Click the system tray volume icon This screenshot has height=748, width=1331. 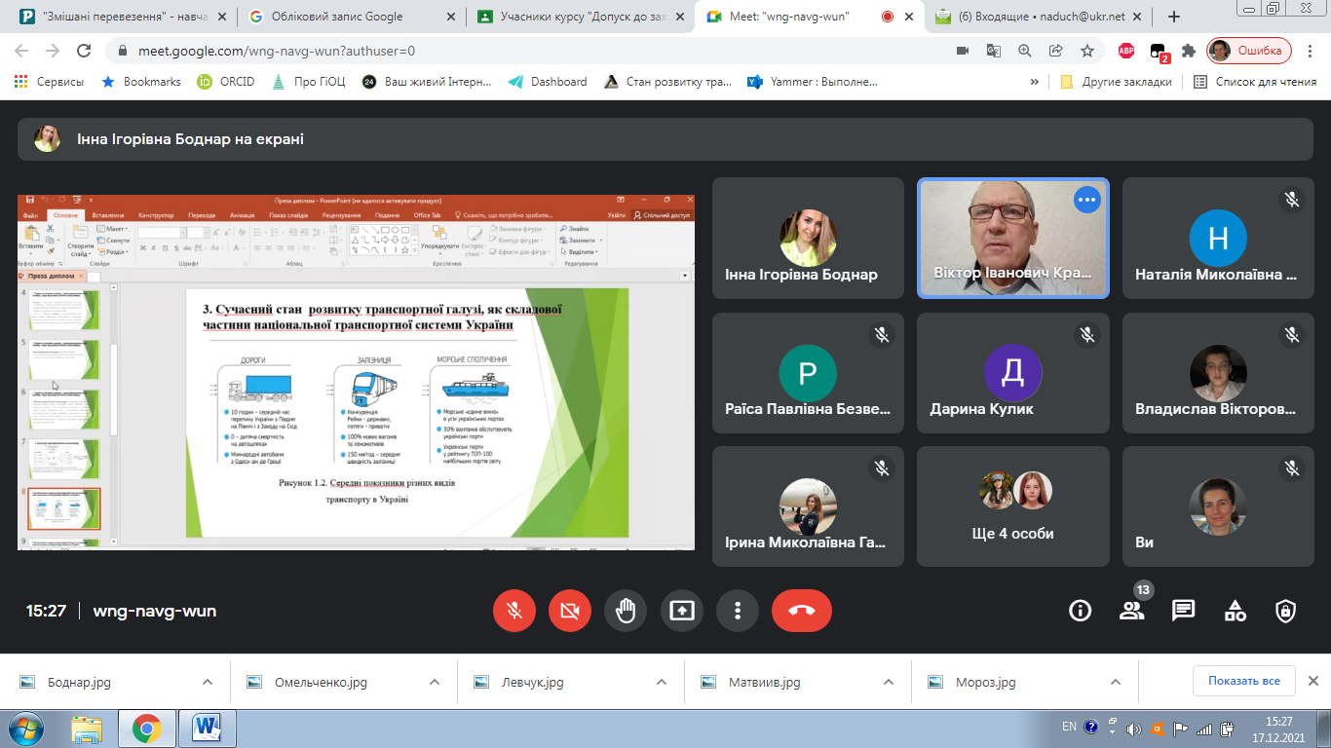(1133, 728)
